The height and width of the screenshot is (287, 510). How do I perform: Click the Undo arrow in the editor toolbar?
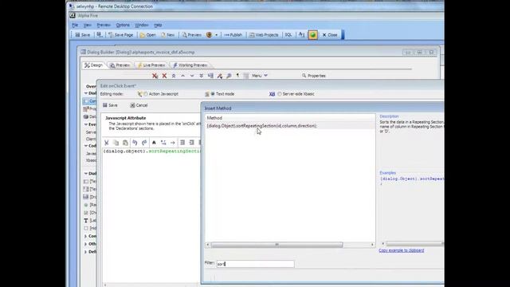[135, 143]
